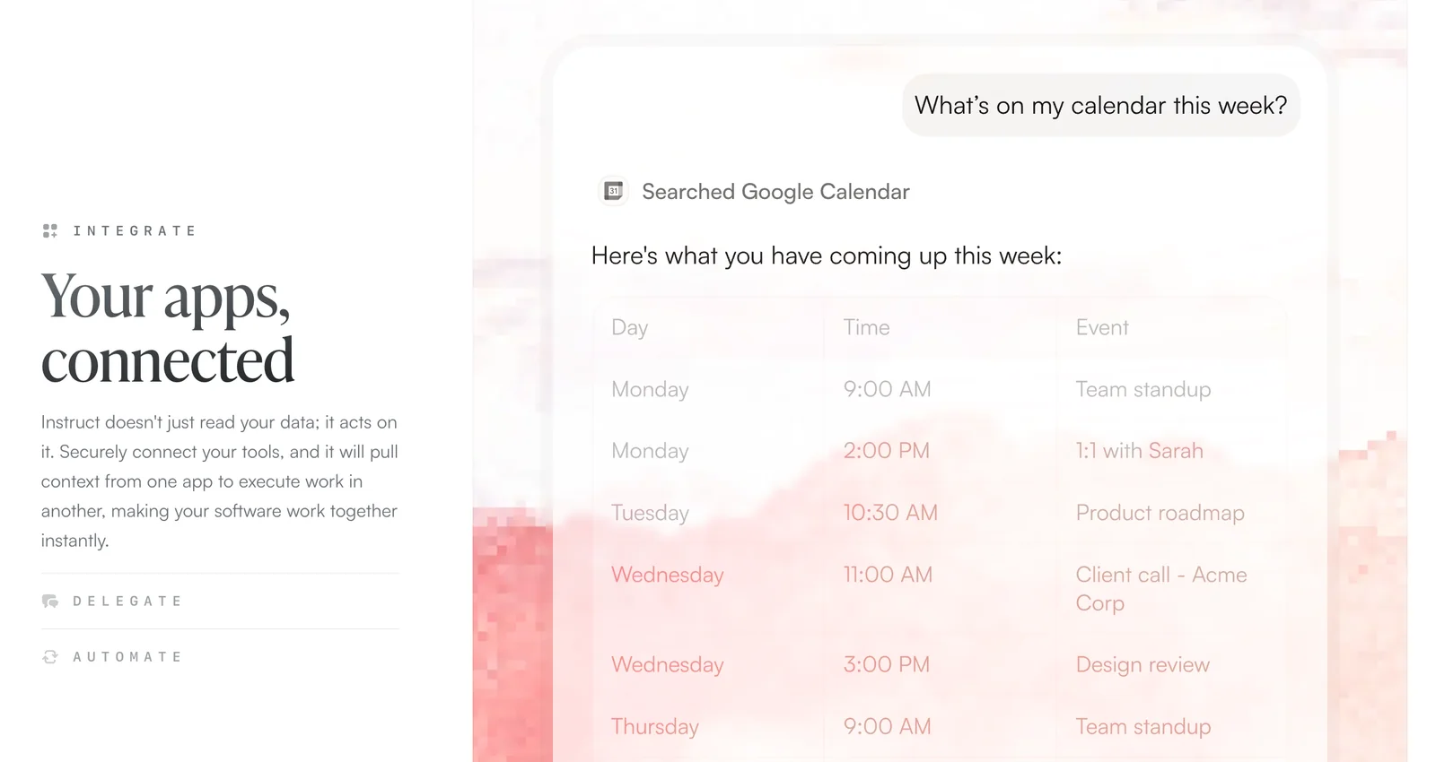Viewport: 1436px width, 762px height.
Task: Click the Day column header
Action: [629, 327]
